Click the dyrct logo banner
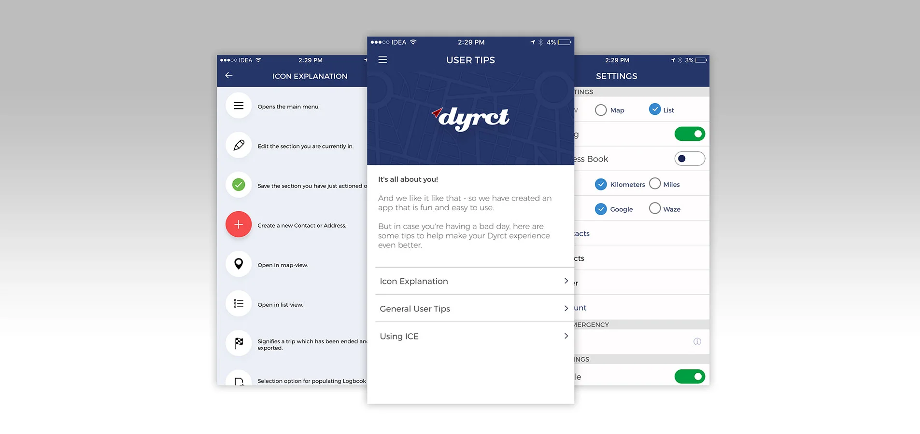This screenshot has height=434, width=920. pyautogui.click(x=470, y=118)
